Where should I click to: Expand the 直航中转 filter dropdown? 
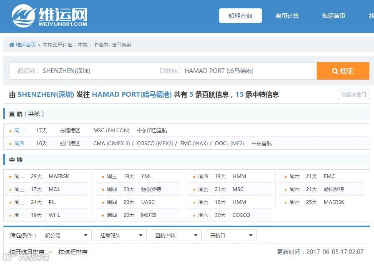pyautogui.click(x=176, y=235)
